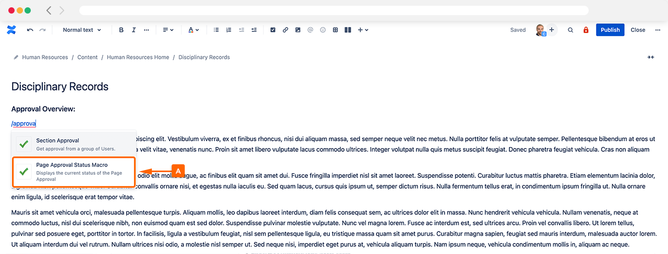The height and width of the screenshot is (254, 668).
Task: Insert a table from the toolbar
Action: [x=336, y=30]
